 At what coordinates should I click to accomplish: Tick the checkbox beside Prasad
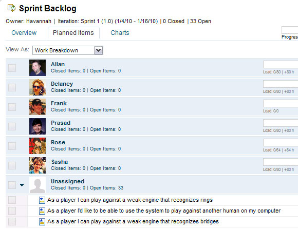click(12, 126)
